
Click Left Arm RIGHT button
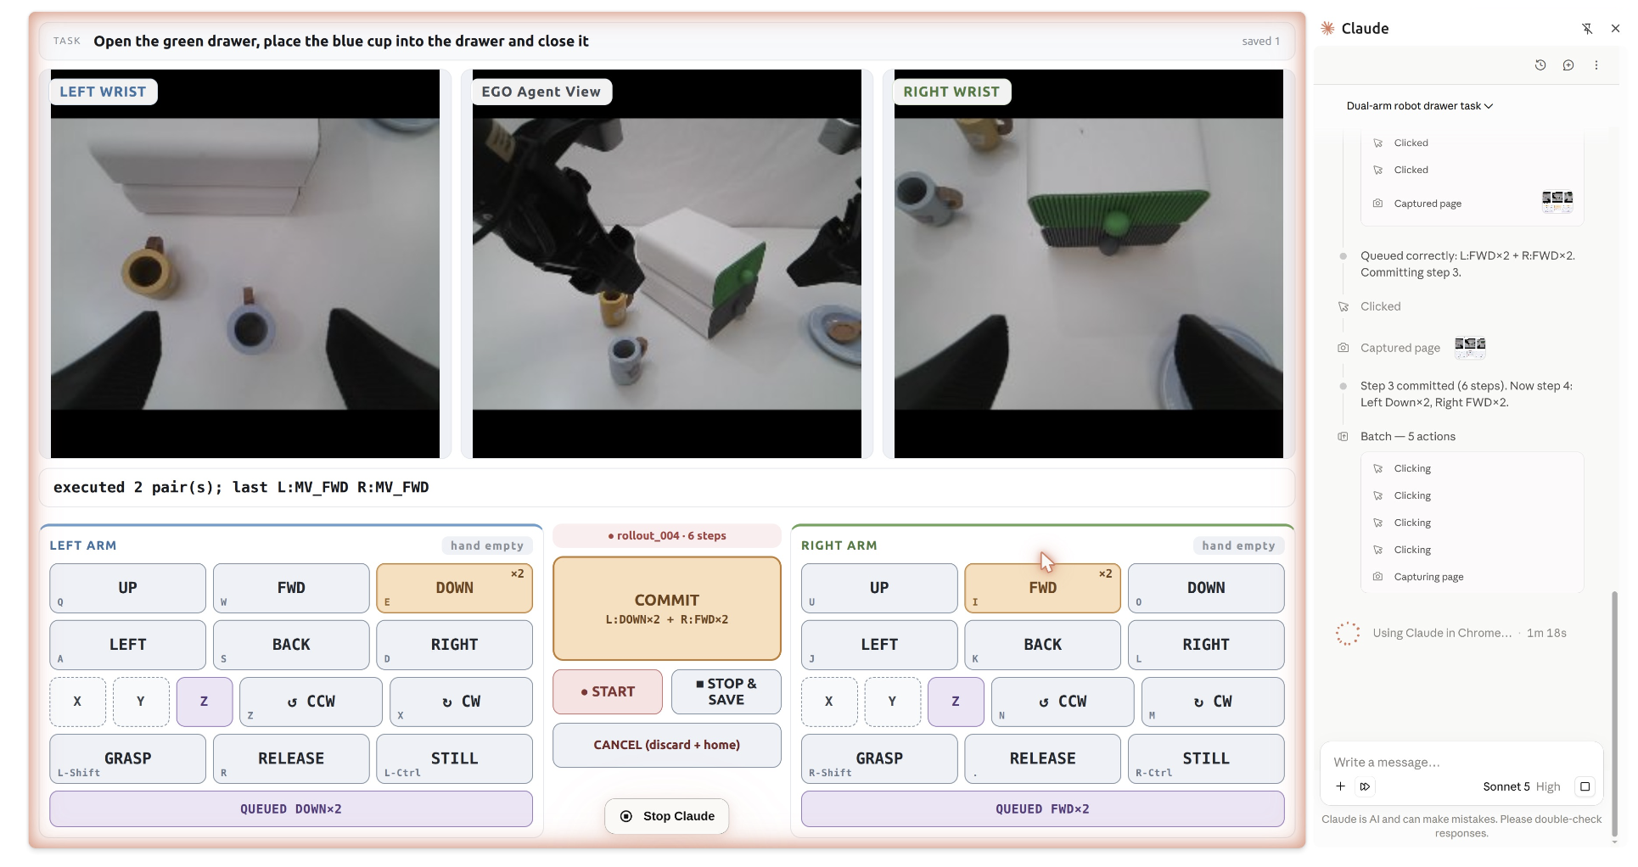[454, 645]
